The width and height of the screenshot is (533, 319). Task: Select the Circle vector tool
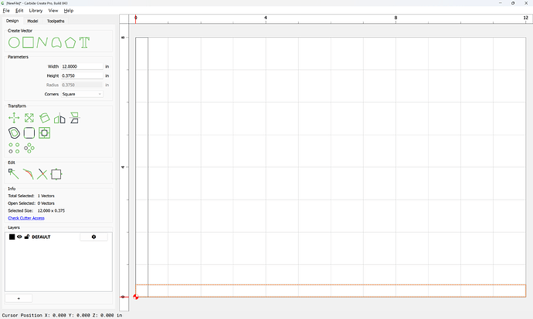coord(14,42)
